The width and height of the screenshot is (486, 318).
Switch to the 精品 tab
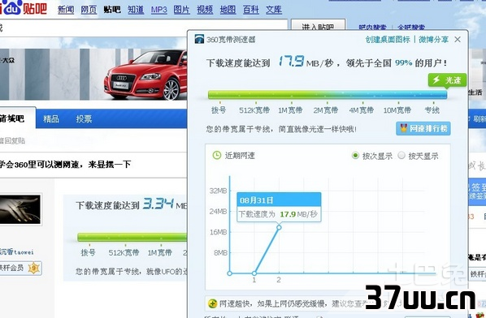point(51,118)
